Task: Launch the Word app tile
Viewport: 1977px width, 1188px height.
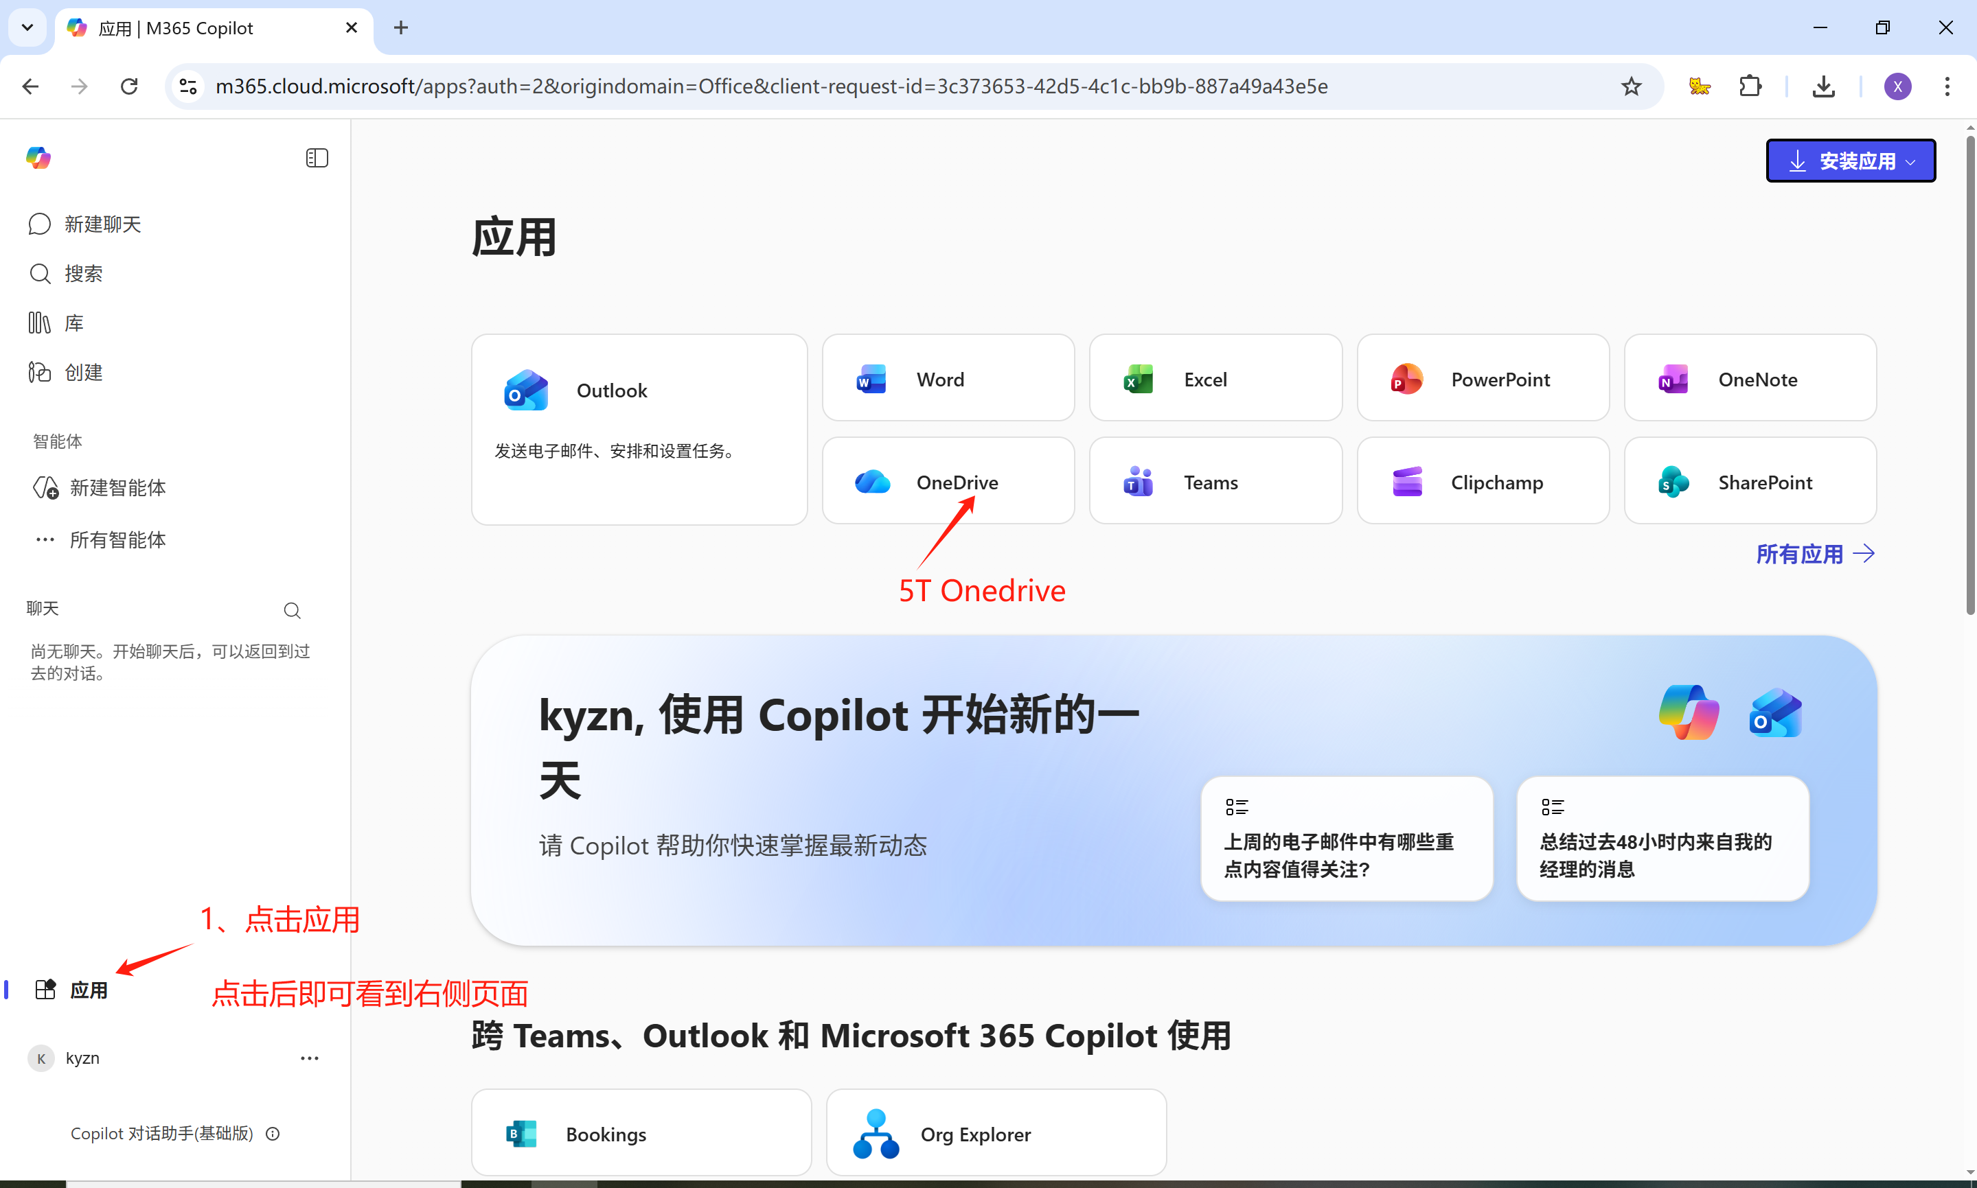Action: coord(947,378)
